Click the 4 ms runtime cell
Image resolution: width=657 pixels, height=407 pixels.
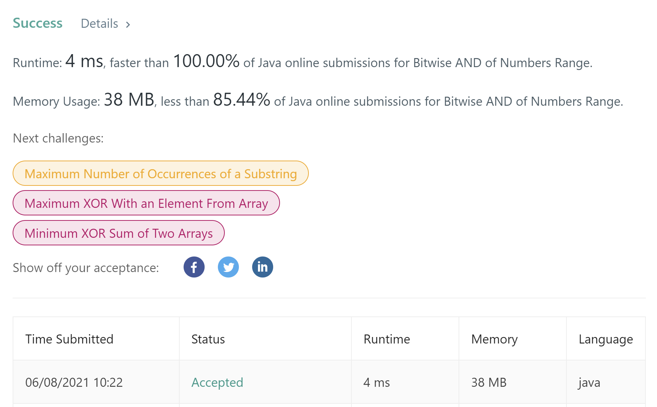coord(377,382)
